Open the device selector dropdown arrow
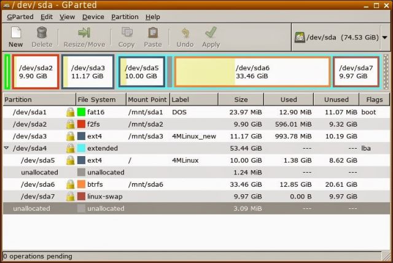Screen dimensions: 393x263 [385, 37]
